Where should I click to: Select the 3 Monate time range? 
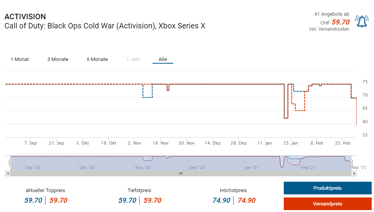coord(58,59)
